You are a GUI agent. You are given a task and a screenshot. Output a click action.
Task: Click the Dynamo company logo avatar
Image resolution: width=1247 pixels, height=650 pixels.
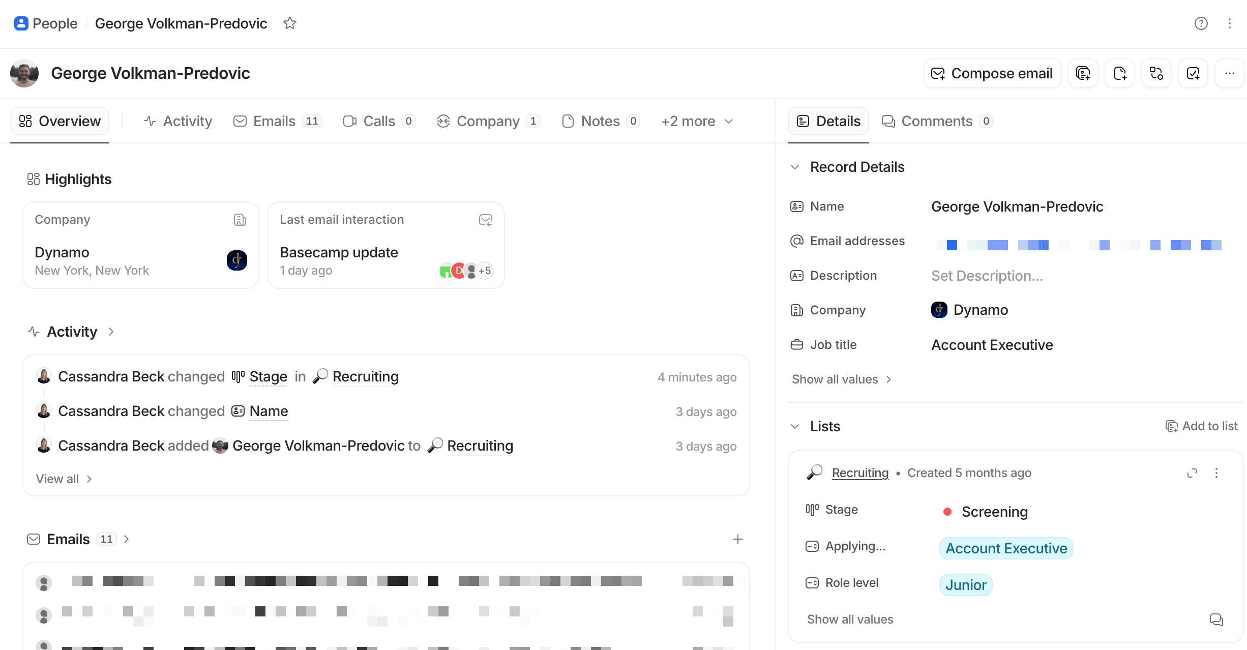point(236,260)
